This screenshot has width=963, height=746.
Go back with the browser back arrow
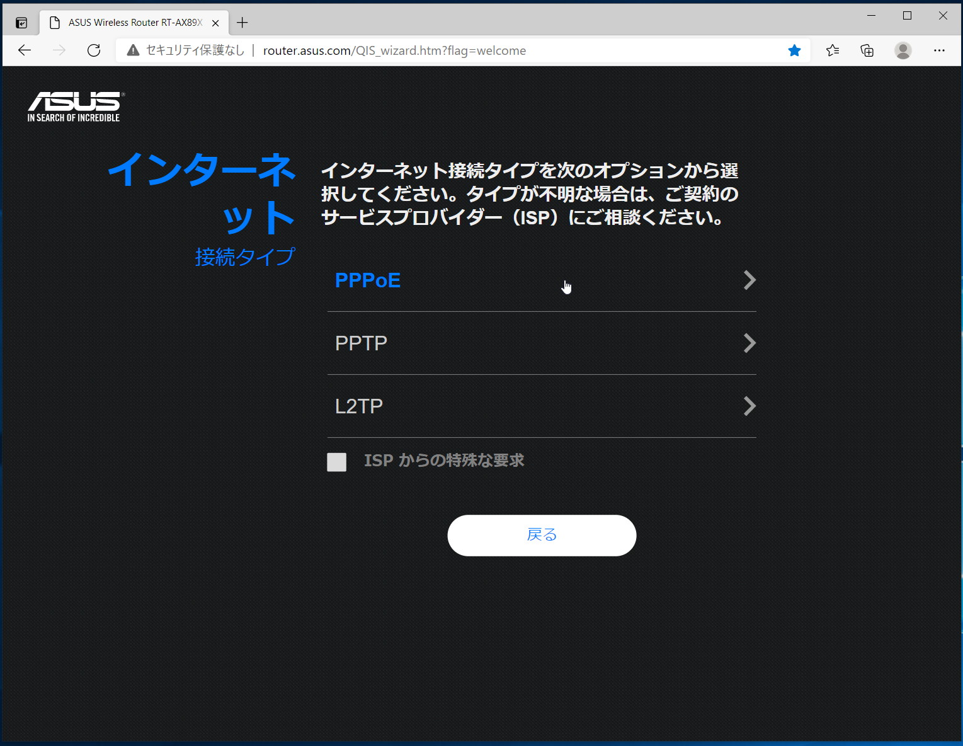tap(25, 50)
